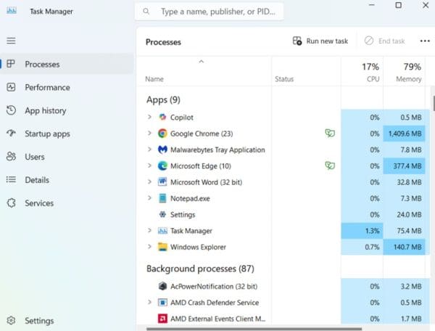Open Task Manager Settings at bottom
435x331 pixels.
[x=38, y=321]
